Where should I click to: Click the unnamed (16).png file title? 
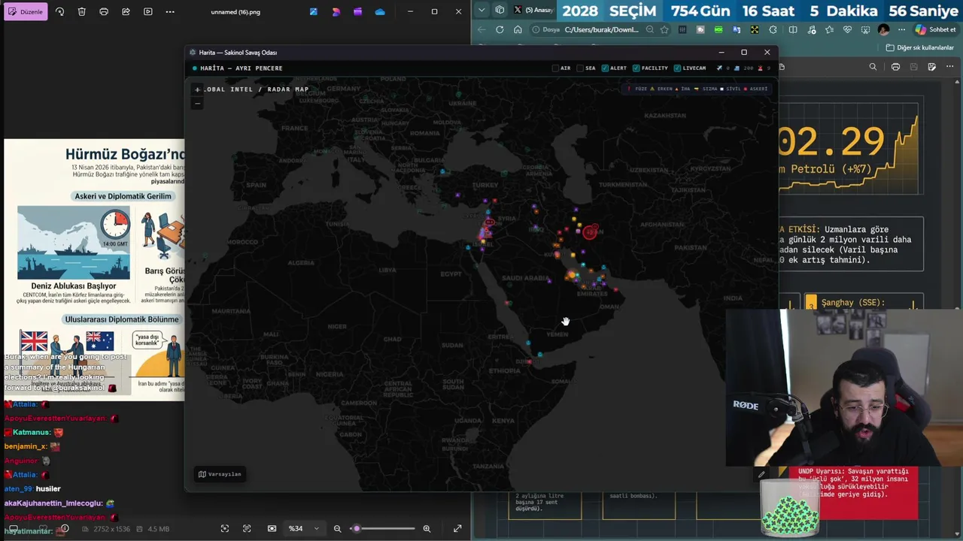[x=235, y=12]
